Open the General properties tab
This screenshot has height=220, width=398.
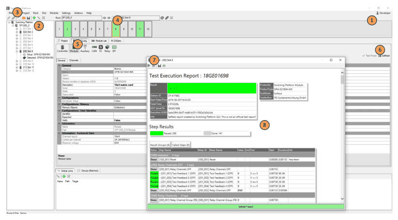click(61, 60)
